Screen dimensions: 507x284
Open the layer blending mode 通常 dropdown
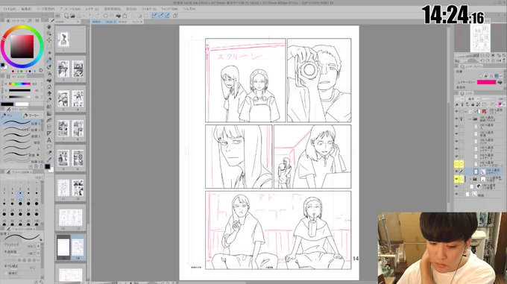[473, 99]
